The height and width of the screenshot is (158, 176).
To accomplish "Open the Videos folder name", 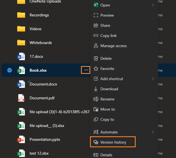I will [36, 29].
